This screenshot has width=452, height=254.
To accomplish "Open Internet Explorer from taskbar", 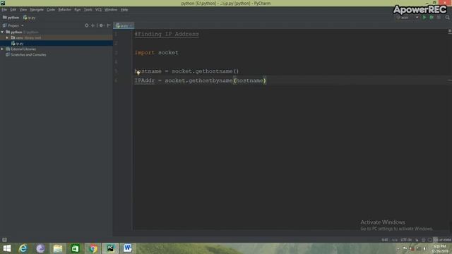I will (x=23, y=248).
